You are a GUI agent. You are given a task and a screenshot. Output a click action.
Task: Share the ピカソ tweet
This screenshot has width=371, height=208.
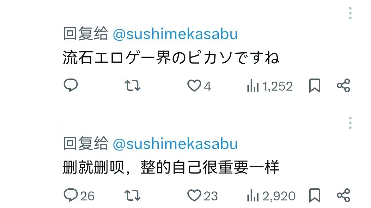[x=343, y=85]
